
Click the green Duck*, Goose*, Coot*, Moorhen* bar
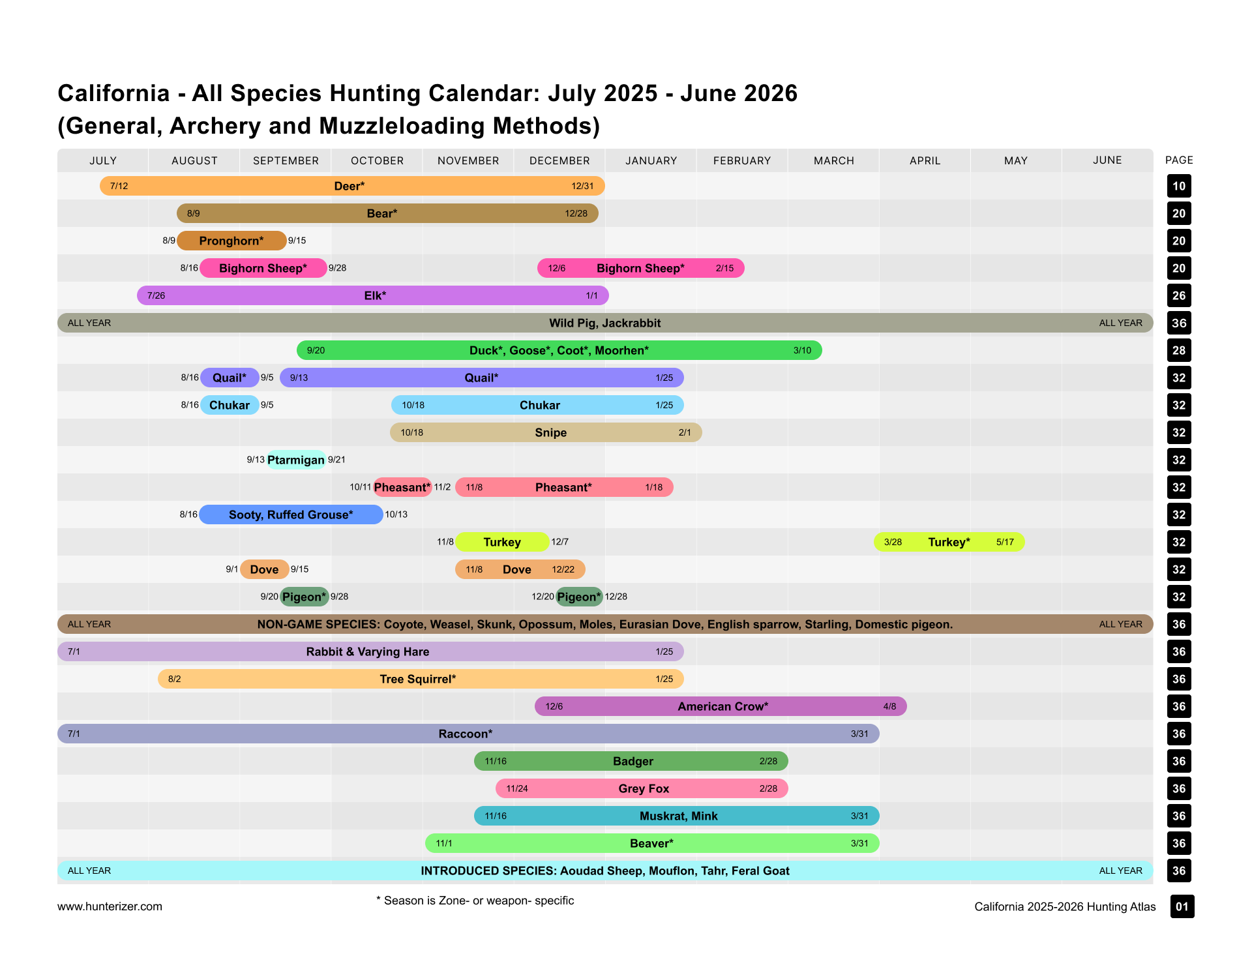pos(559,350)
